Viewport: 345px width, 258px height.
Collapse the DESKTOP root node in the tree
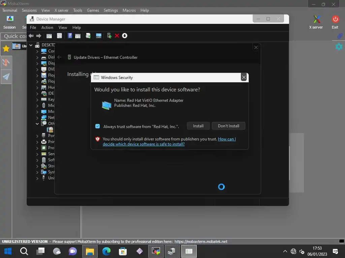tap(31, 45)
